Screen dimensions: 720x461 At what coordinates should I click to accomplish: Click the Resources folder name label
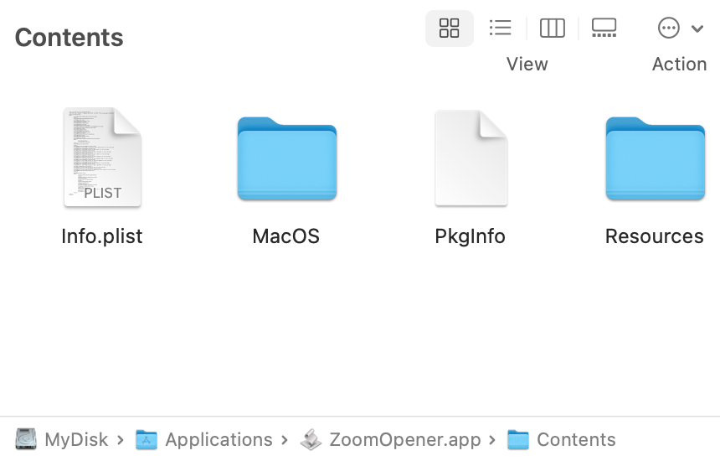click(x=655, y=236)
